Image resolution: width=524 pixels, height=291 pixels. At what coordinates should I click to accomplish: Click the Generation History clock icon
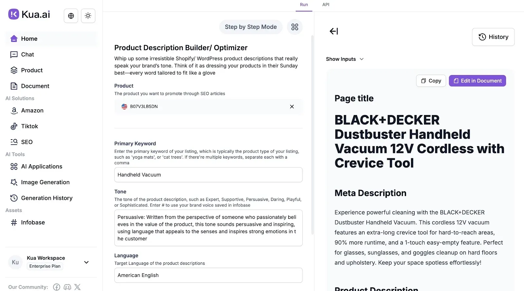click(14, 198)
